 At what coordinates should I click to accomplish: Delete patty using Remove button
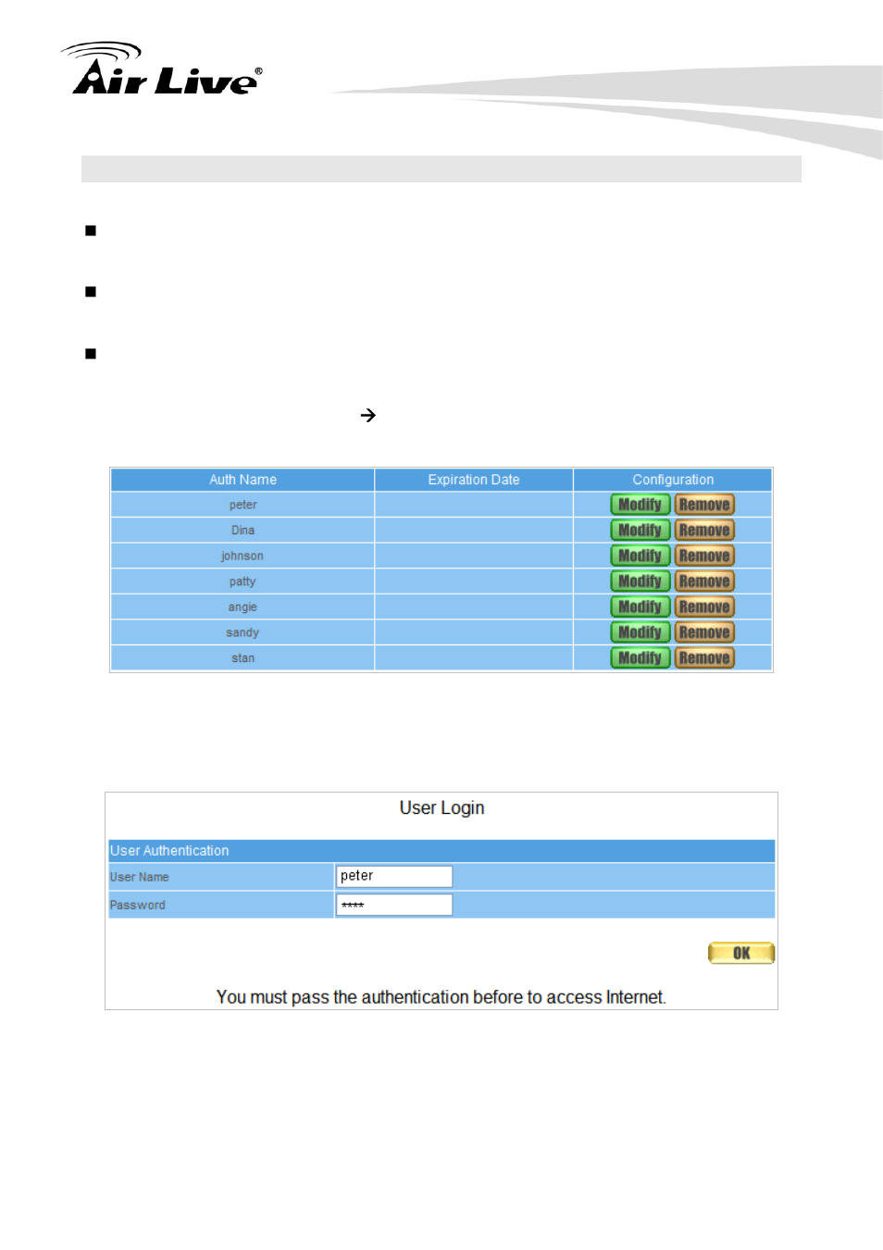[x=704, y=581]
